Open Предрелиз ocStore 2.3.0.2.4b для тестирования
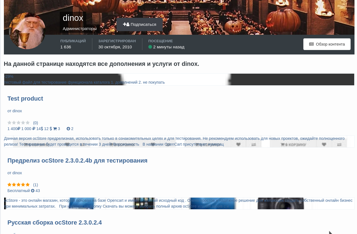The image size is (357, 234). [77, 161]
